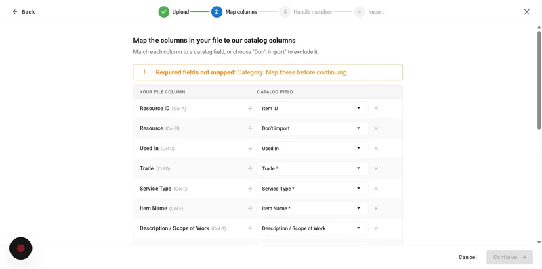The width and height of the screenshot is (542, 269).
Task: Click the arrow icon in the Trade row
Action: coord(250,168)
